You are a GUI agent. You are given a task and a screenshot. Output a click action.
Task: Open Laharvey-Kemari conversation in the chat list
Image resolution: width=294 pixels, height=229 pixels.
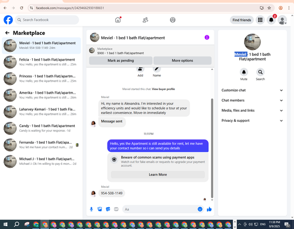[41, 112]
